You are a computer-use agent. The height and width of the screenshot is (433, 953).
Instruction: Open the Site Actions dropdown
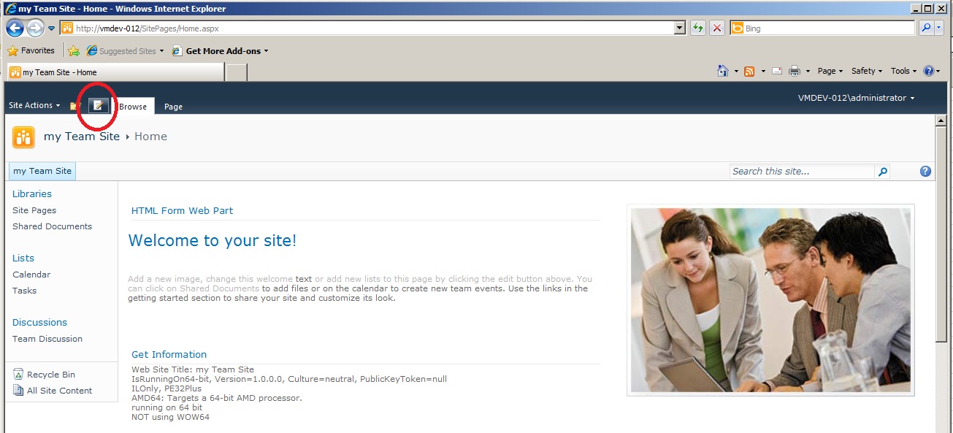[x=33, y=105]
